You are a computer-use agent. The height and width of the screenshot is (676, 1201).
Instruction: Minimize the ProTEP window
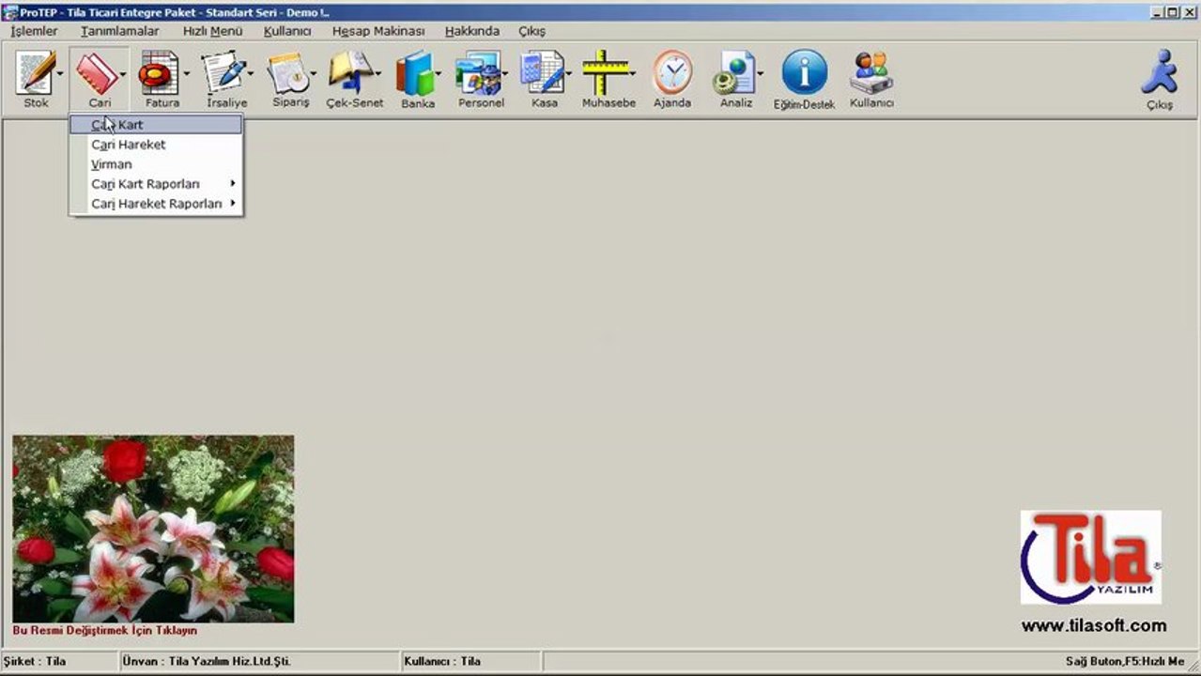click(1157, 11)
